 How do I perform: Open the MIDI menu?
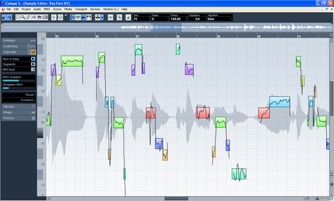[47, 9]
